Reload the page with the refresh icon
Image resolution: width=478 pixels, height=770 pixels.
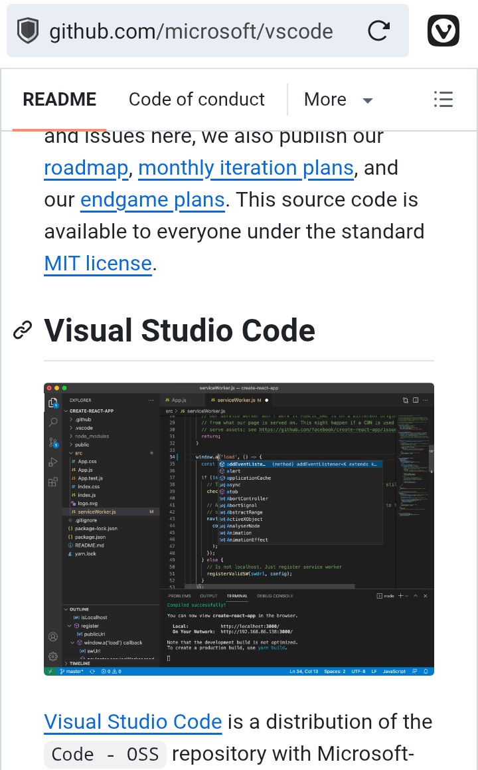378,31
